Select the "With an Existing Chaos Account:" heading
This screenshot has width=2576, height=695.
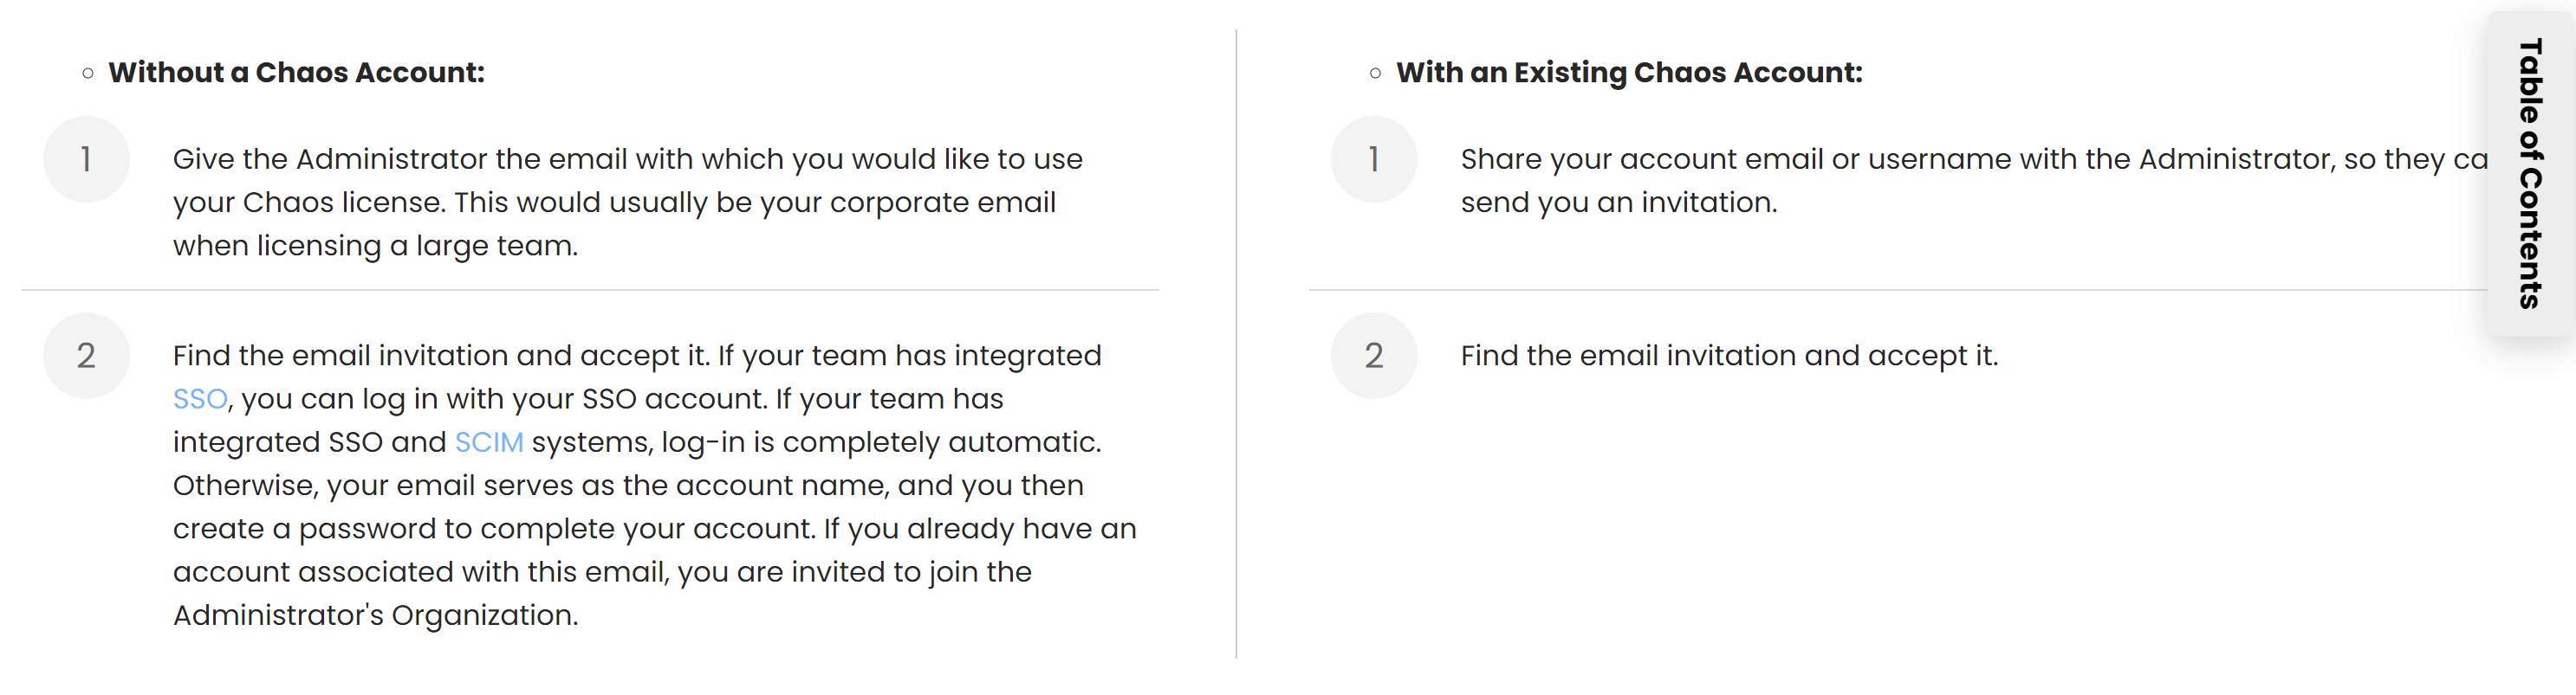(x=1629, y=73)
